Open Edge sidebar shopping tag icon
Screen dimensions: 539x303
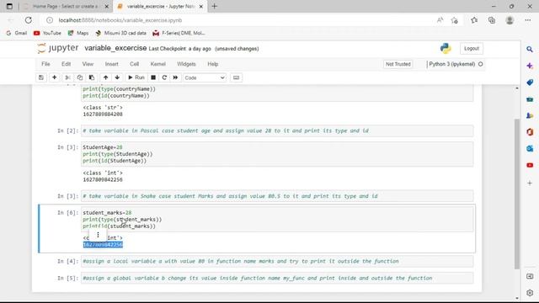coord(530,82)
